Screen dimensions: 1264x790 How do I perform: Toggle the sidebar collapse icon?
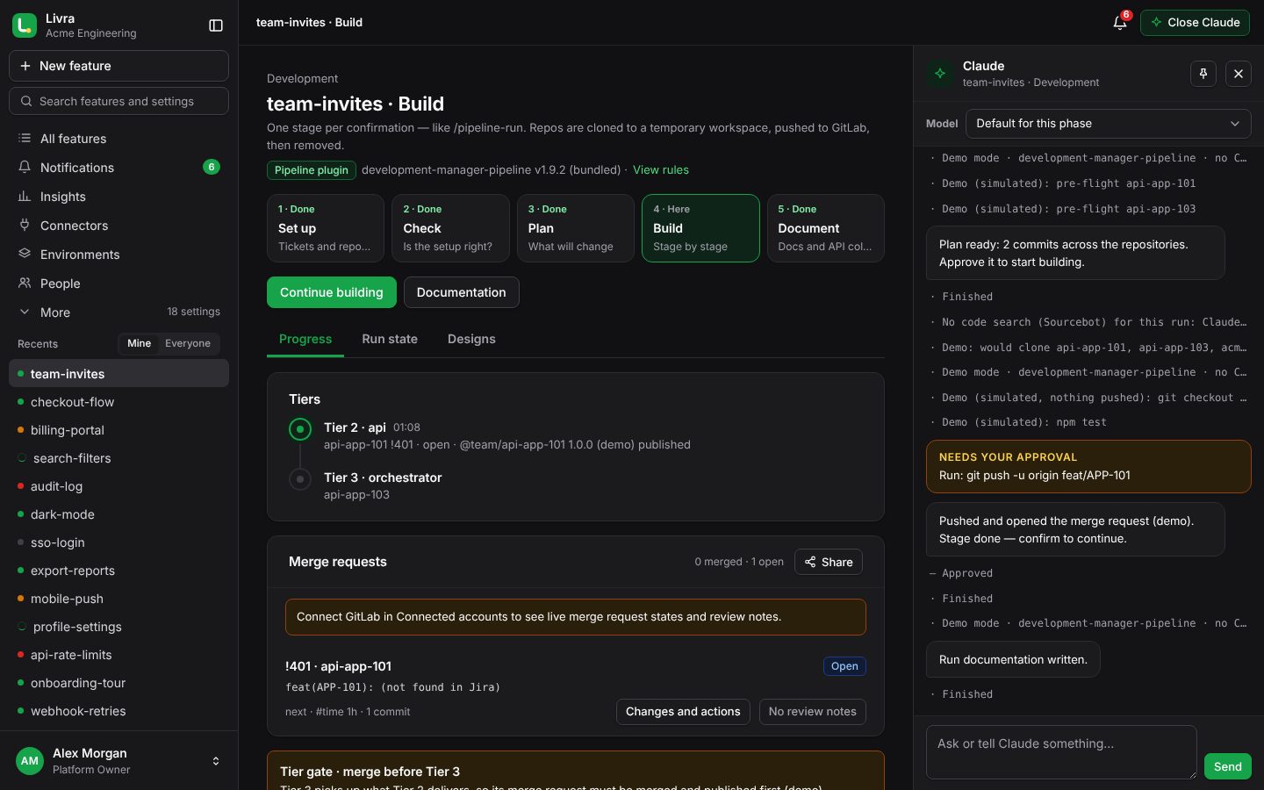216,25
